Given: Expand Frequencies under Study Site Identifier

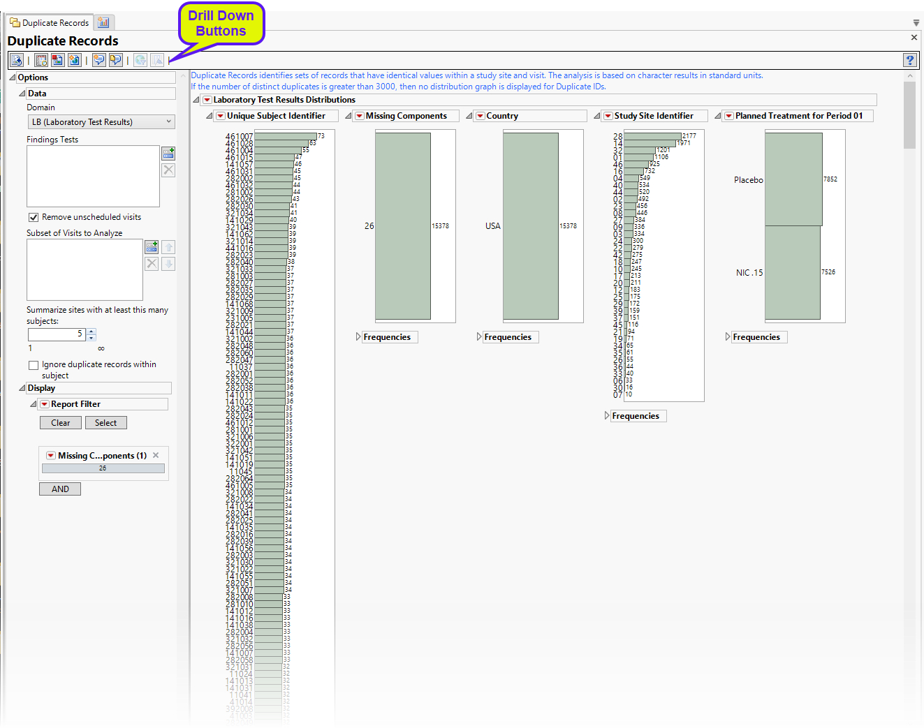Looking at the screenshot, I should click(x=607, y=416).
